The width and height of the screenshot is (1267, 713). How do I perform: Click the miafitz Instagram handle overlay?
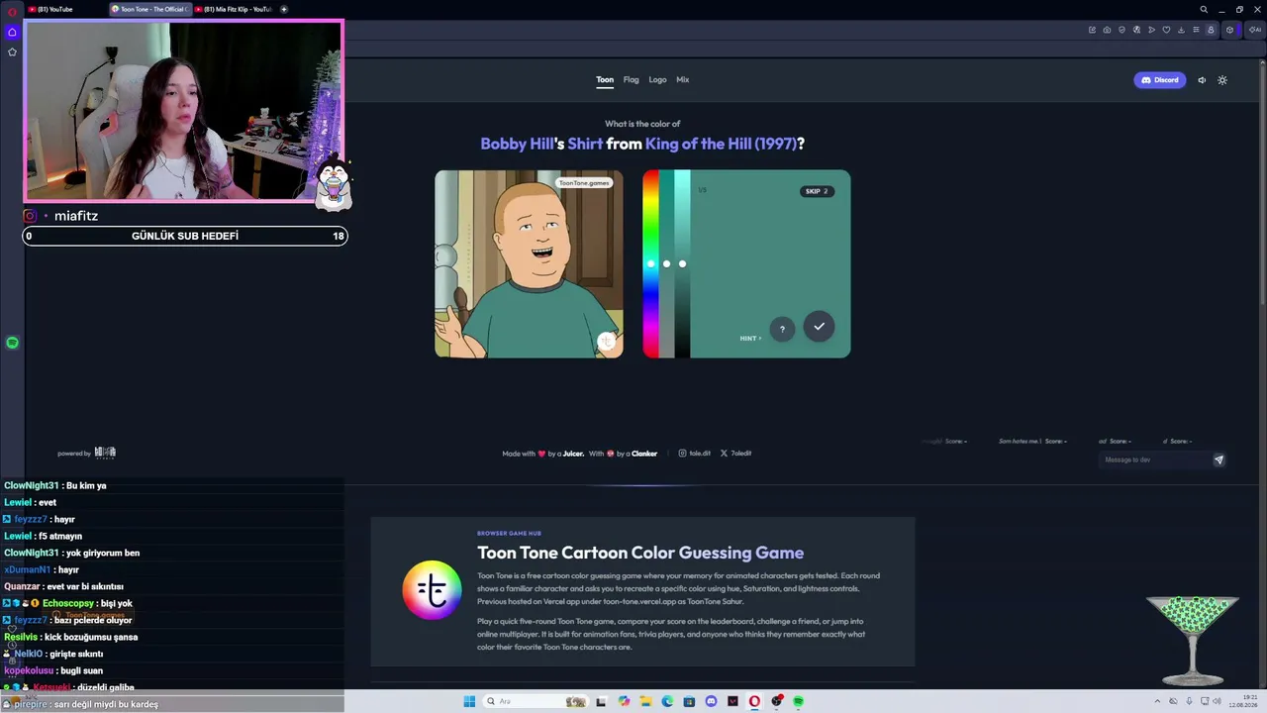click(76, 216)
